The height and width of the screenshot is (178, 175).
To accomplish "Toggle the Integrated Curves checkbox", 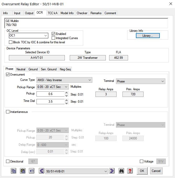I will pyautogui.click(x=54, y=38).
